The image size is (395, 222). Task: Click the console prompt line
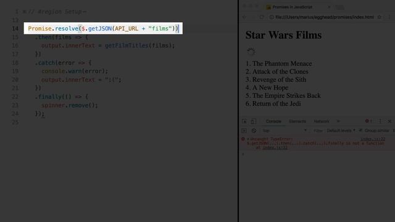[x=317, y=154]
